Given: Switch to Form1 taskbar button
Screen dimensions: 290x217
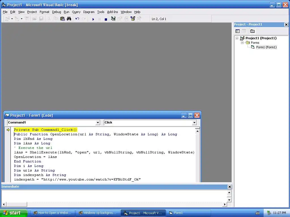Looking at the screenshot, I should 188,213.
